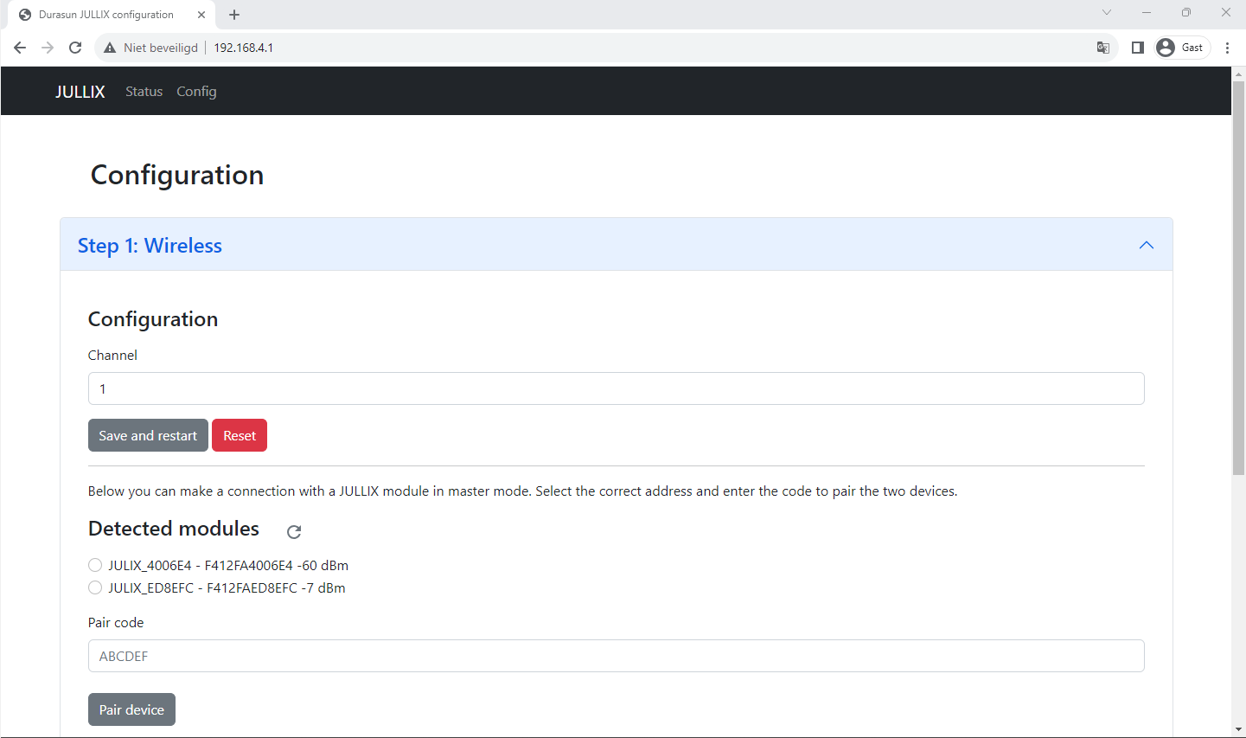Screen dimensions: 1246x738
Task: Click the scrollbar up arrow
Action: point(1238,74)
